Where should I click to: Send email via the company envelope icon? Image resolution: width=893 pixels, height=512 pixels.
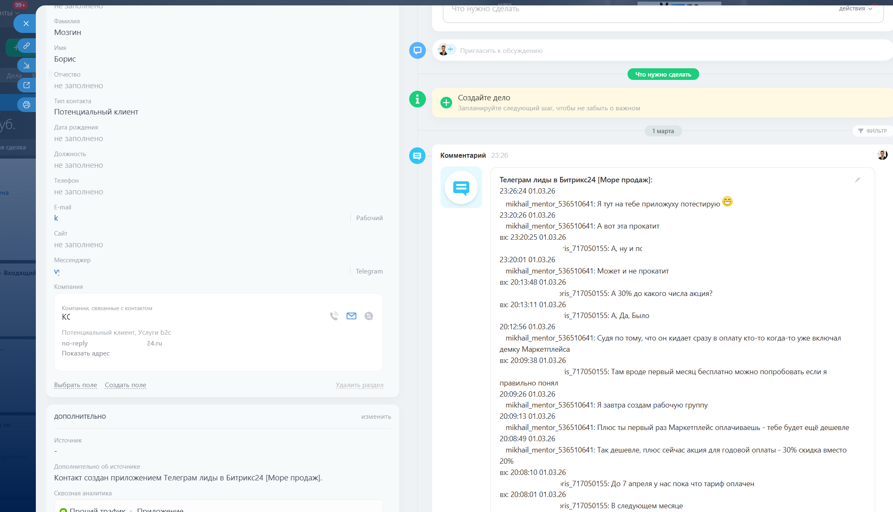coord(351,316)
